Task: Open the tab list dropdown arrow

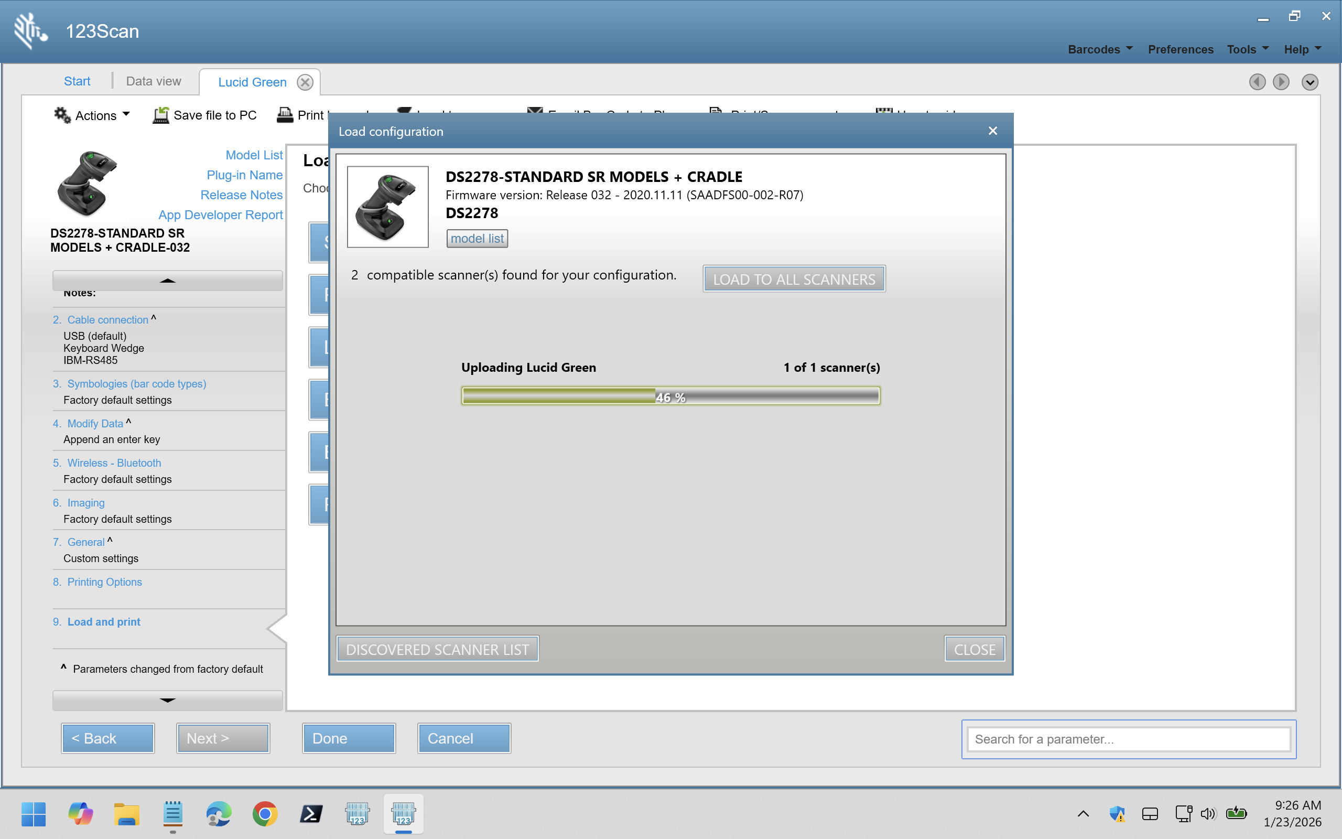Action: (1310, 82)
